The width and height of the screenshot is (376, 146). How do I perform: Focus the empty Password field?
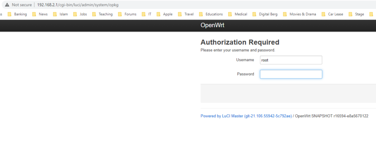[x=291, y=74]
